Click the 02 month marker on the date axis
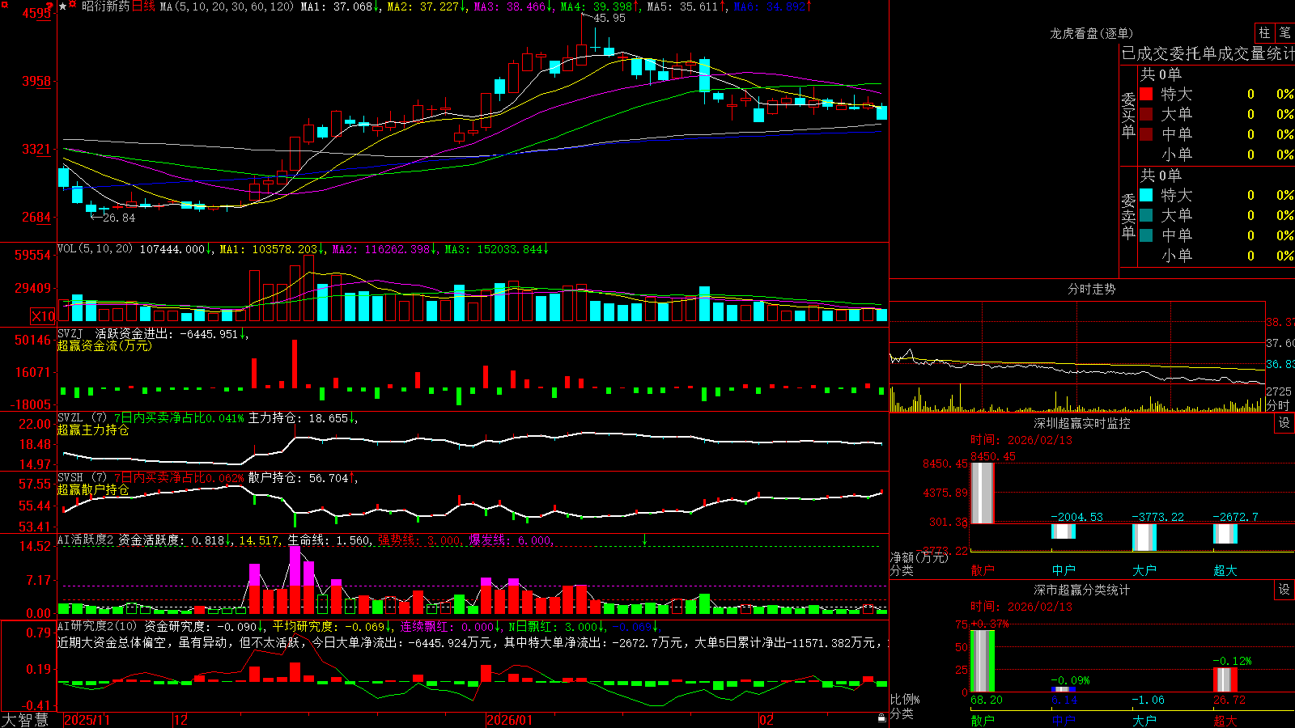The width and height of the screenshot is (1295, 728). [766, 720]
